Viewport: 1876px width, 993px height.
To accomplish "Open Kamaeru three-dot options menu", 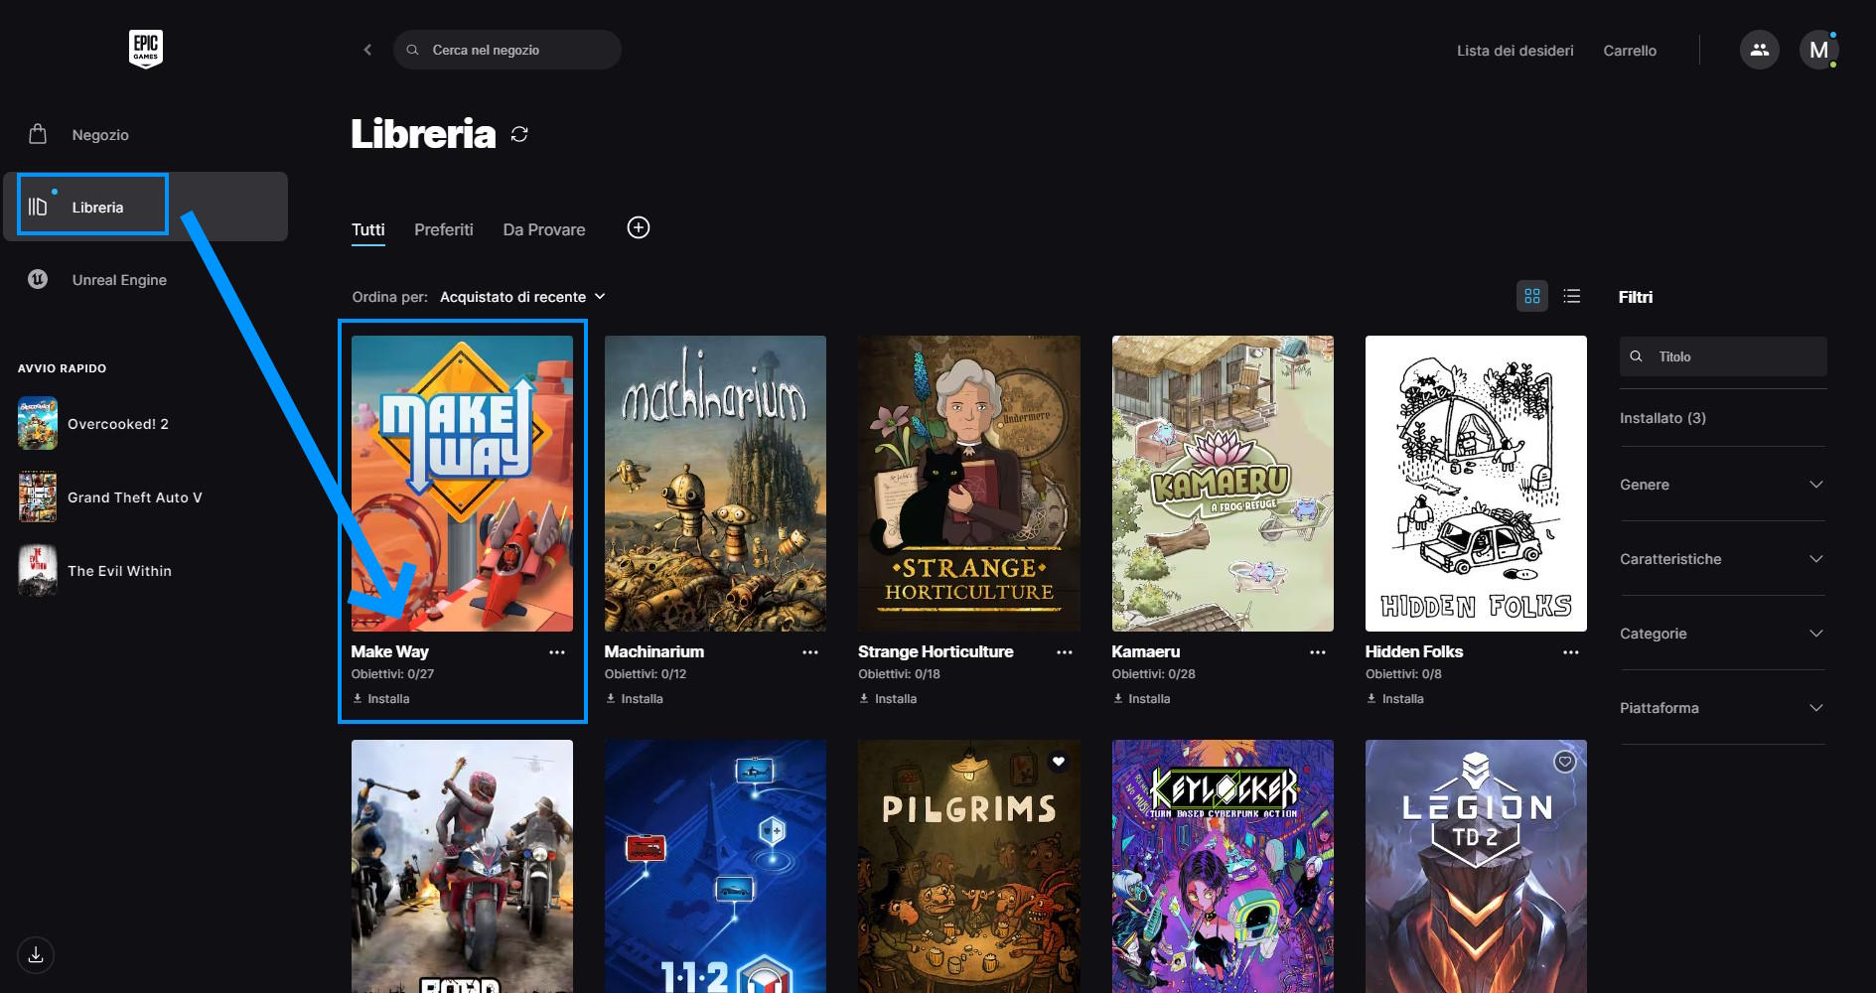I will 1318,652.
